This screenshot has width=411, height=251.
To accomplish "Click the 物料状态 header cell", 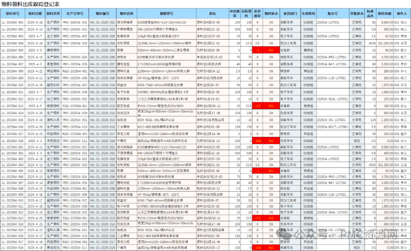I will pos(271,14).
